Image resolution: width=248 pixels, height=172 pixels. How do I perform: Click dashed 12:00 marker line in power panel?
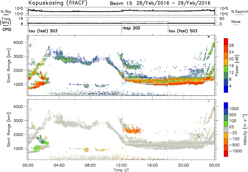pos(122,66)
